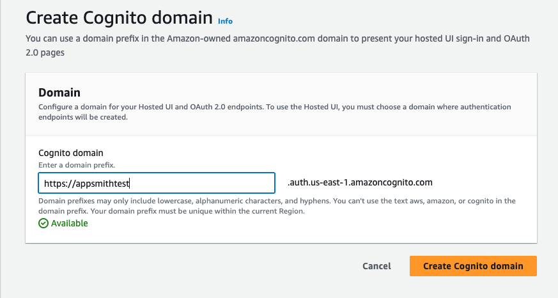The image size is (558, 298).
Task: Click the .auth.us-east-1.amazoncognito.com suffix text
Action: pos(360,183)
